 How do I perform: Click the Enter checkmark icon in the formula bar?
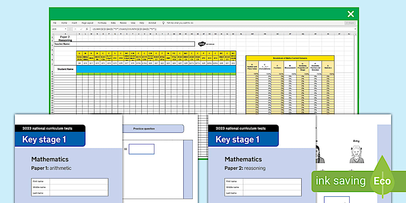(81, 29)
